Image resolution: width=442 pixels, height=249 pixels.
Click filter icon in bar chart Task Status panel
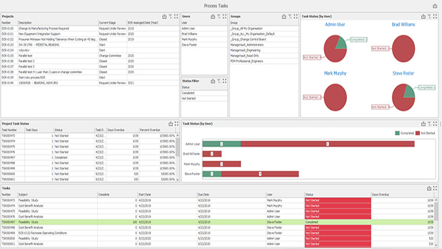click(x=429, y=123)
